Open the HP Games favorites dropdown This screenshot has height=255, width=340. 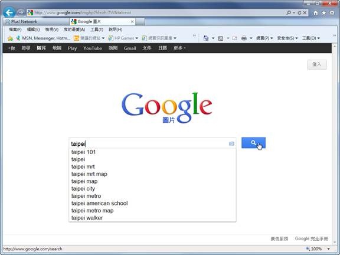tap(123, 38)
